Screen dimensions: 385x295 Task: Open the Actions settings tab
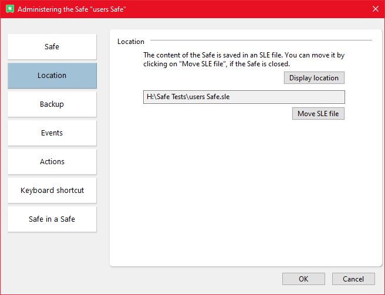tap(52, 162)
